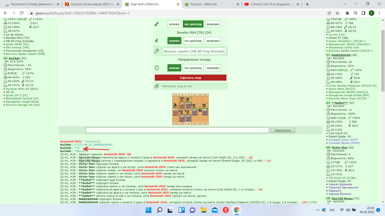The height and width of the screenshot is (216, 385).
Task: Open Victor Star player profile link
Action: click(340, 148)
